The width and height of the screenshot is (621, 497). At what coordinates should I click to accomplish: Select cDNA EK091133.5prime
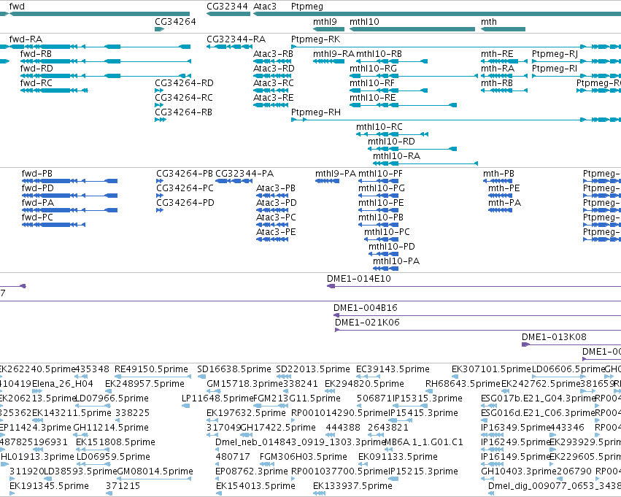[362, 464]
